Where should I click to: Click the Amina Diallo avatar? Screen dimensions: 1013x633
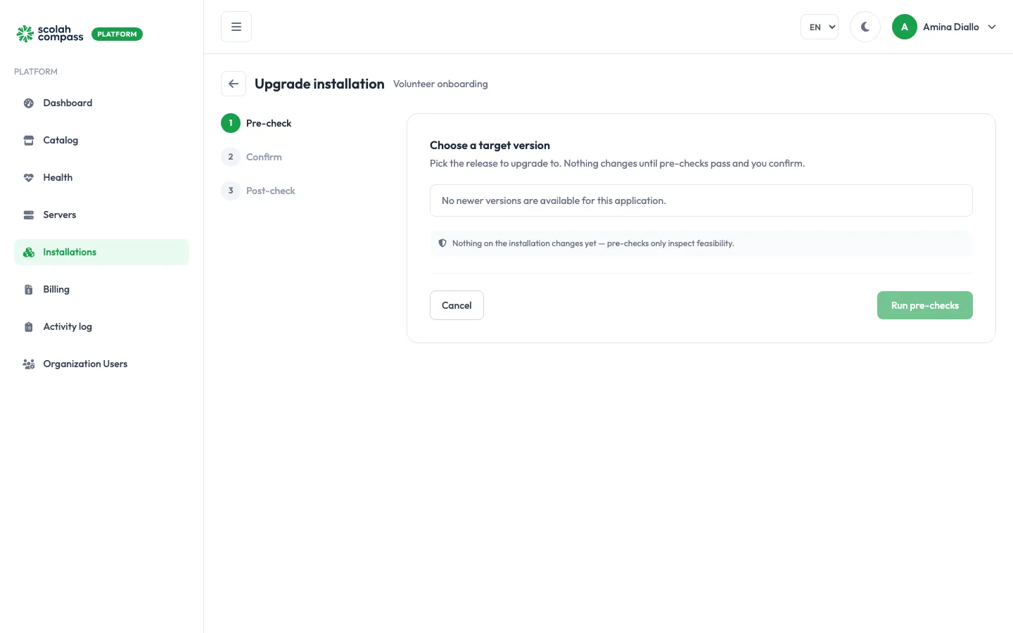(905, 27)
